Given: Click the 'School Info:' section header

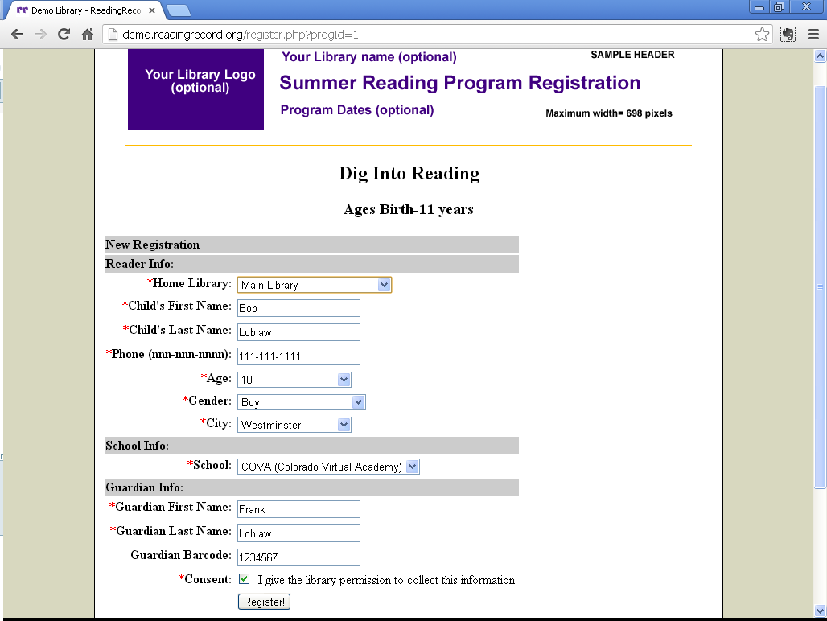Looking at the screenshot, I should click(311, 446).
